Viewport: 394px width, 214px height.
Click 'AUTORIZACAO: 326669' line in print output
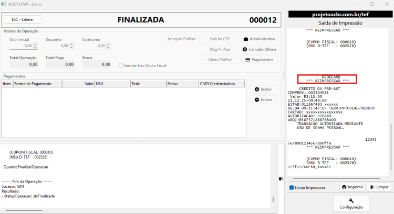pyautogui.click(x=309, y=116)
